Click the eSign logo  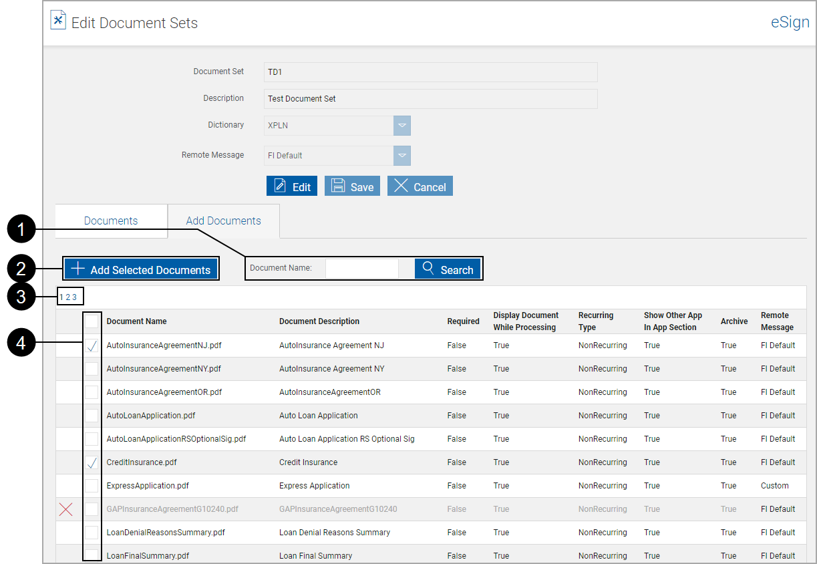pyautogui.click(x=790, y=22)
